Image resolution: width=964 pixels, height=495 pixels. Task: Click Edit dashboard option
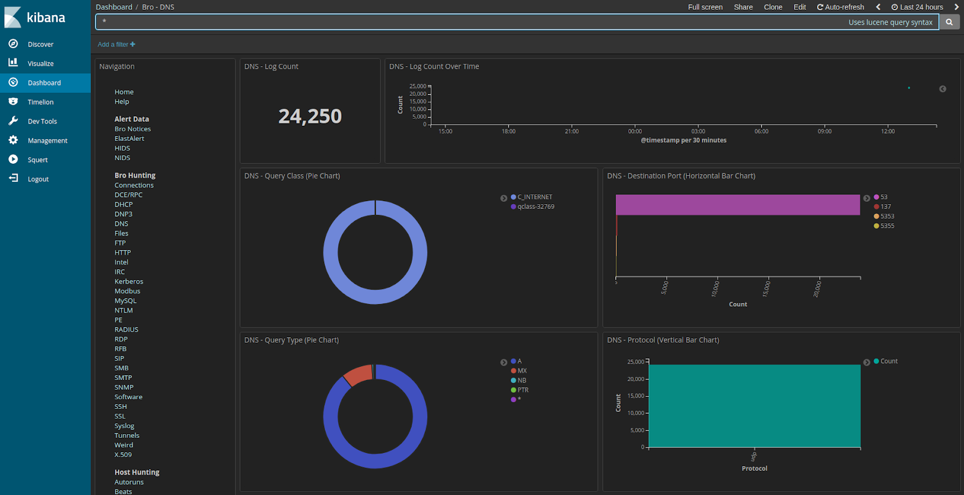tap(800, 7)
